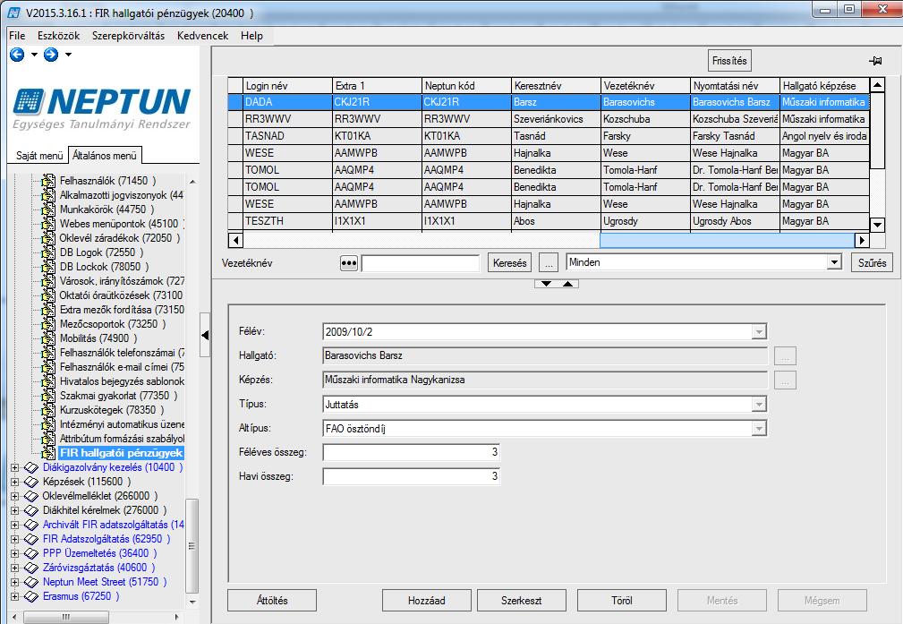The image size is (903, 624).
Task: Expand the PPP Üzemeltetés (36400) node
Action: [x=15, y=553]
